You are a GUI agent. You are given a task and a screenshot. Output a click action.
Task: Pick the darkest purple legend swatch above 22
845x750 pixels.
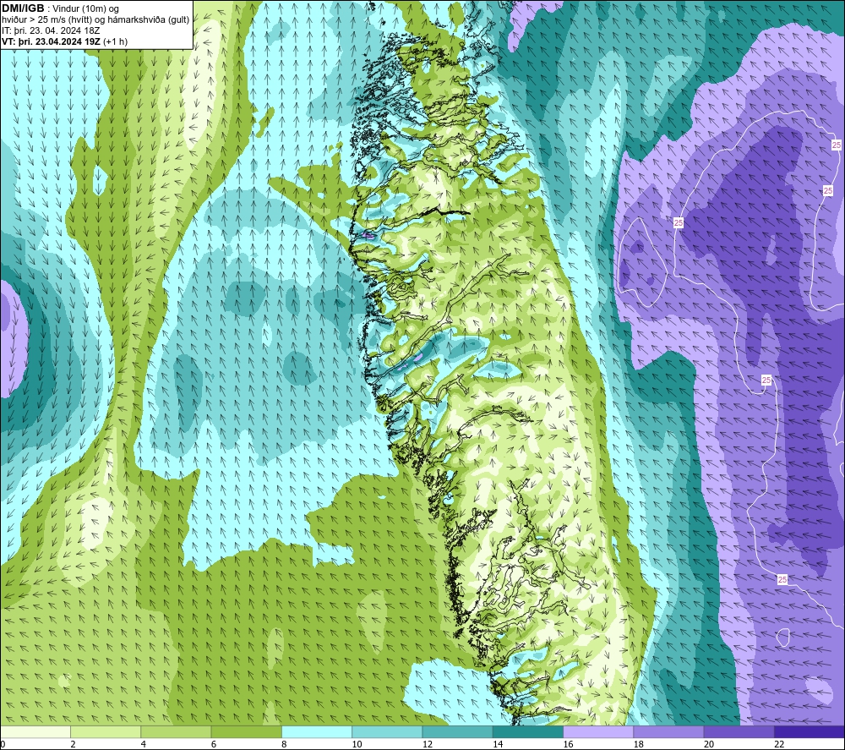coord(810,732)
